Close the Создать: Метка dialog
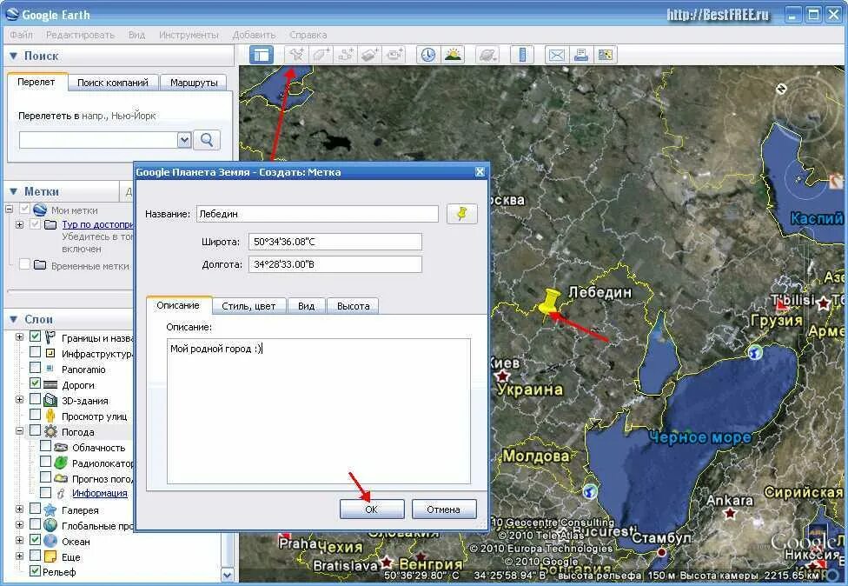This screenshot has width=848, height=586. click(x=480, y=172)
